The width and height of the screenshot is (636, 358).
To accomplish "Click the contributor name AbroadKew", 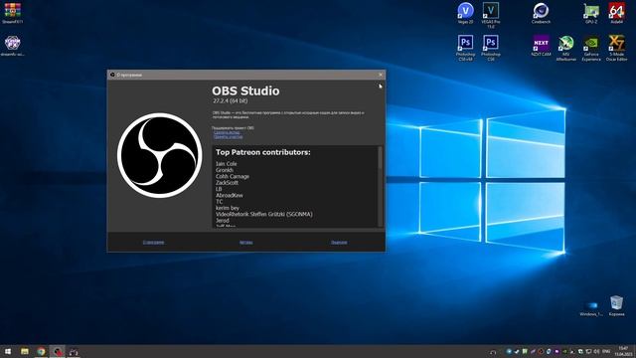I will [230, 195].
